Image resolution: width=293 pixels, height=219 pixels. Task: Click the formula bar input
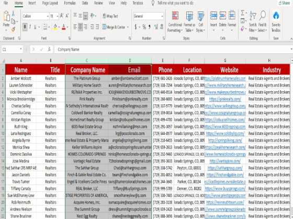click(173, 50)
